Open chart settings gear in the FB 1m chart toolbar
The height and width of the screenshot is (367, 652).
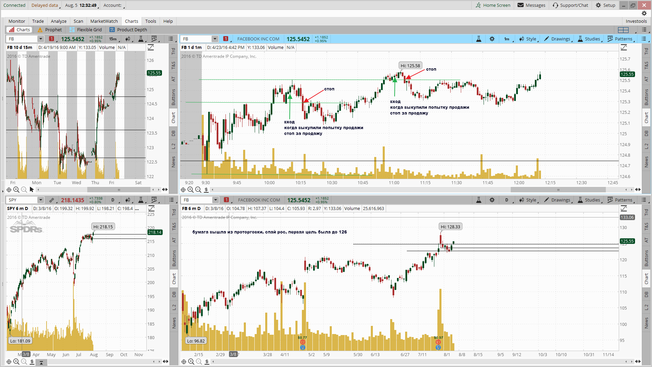[x=492, y=39]
